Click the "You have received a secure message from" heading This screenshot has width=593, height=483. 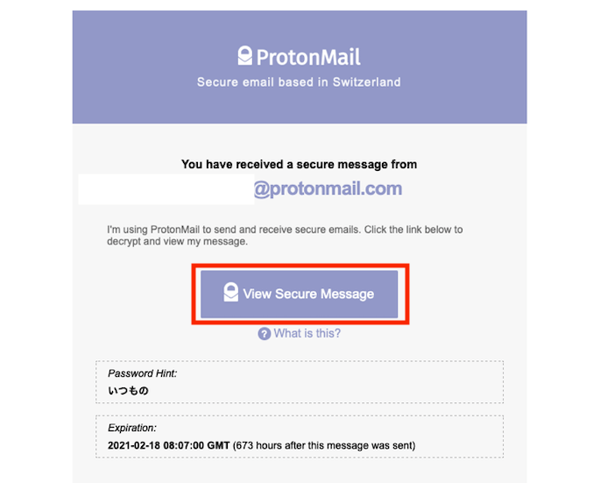tap(299, 164)
